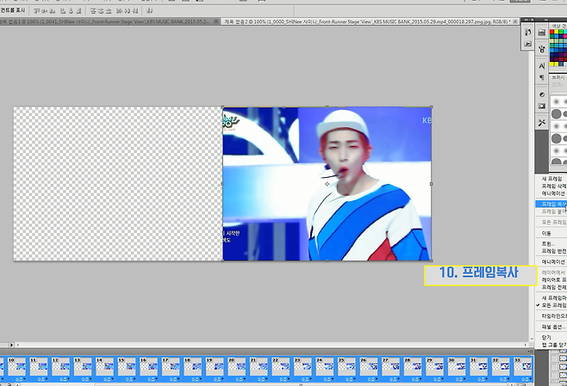Pick the top-row green swatch in Swatches panel
Image resolution: width=567 pixels, height=386 pixels.
[x=561, y=32]
